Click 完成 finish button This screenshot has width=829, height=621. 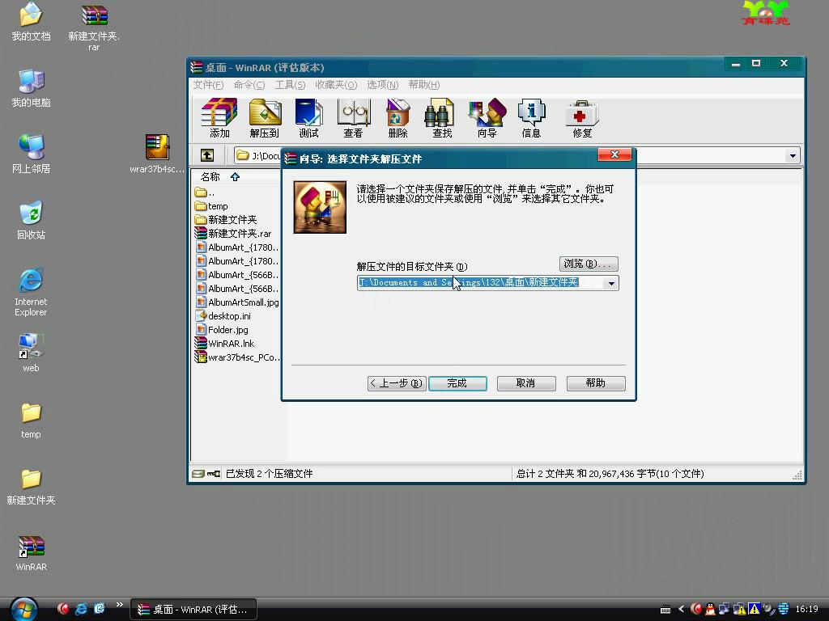457,383
